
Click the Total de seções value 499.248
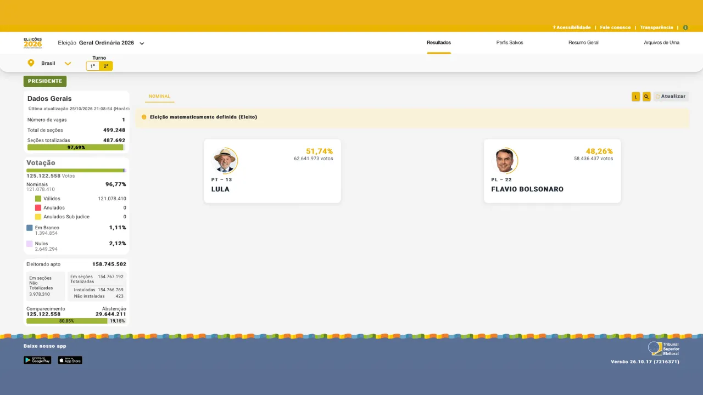coord(114,131)
